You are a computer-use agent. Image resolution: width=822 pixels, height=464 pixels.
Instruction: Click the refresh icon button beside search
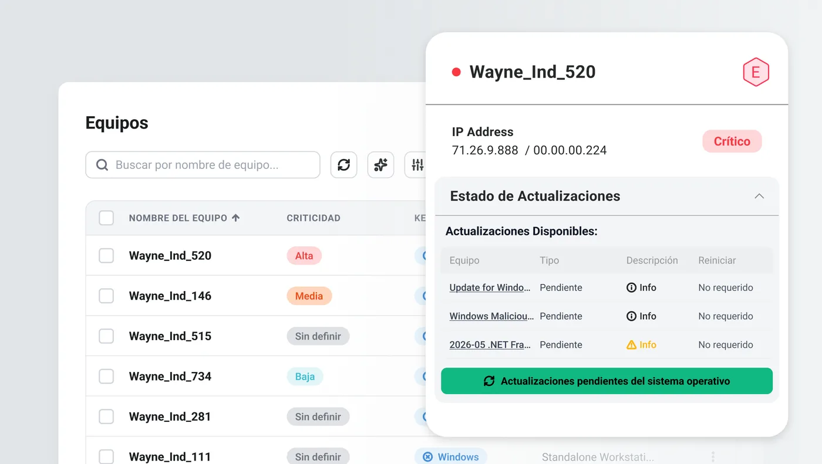(x=343, y=165)
